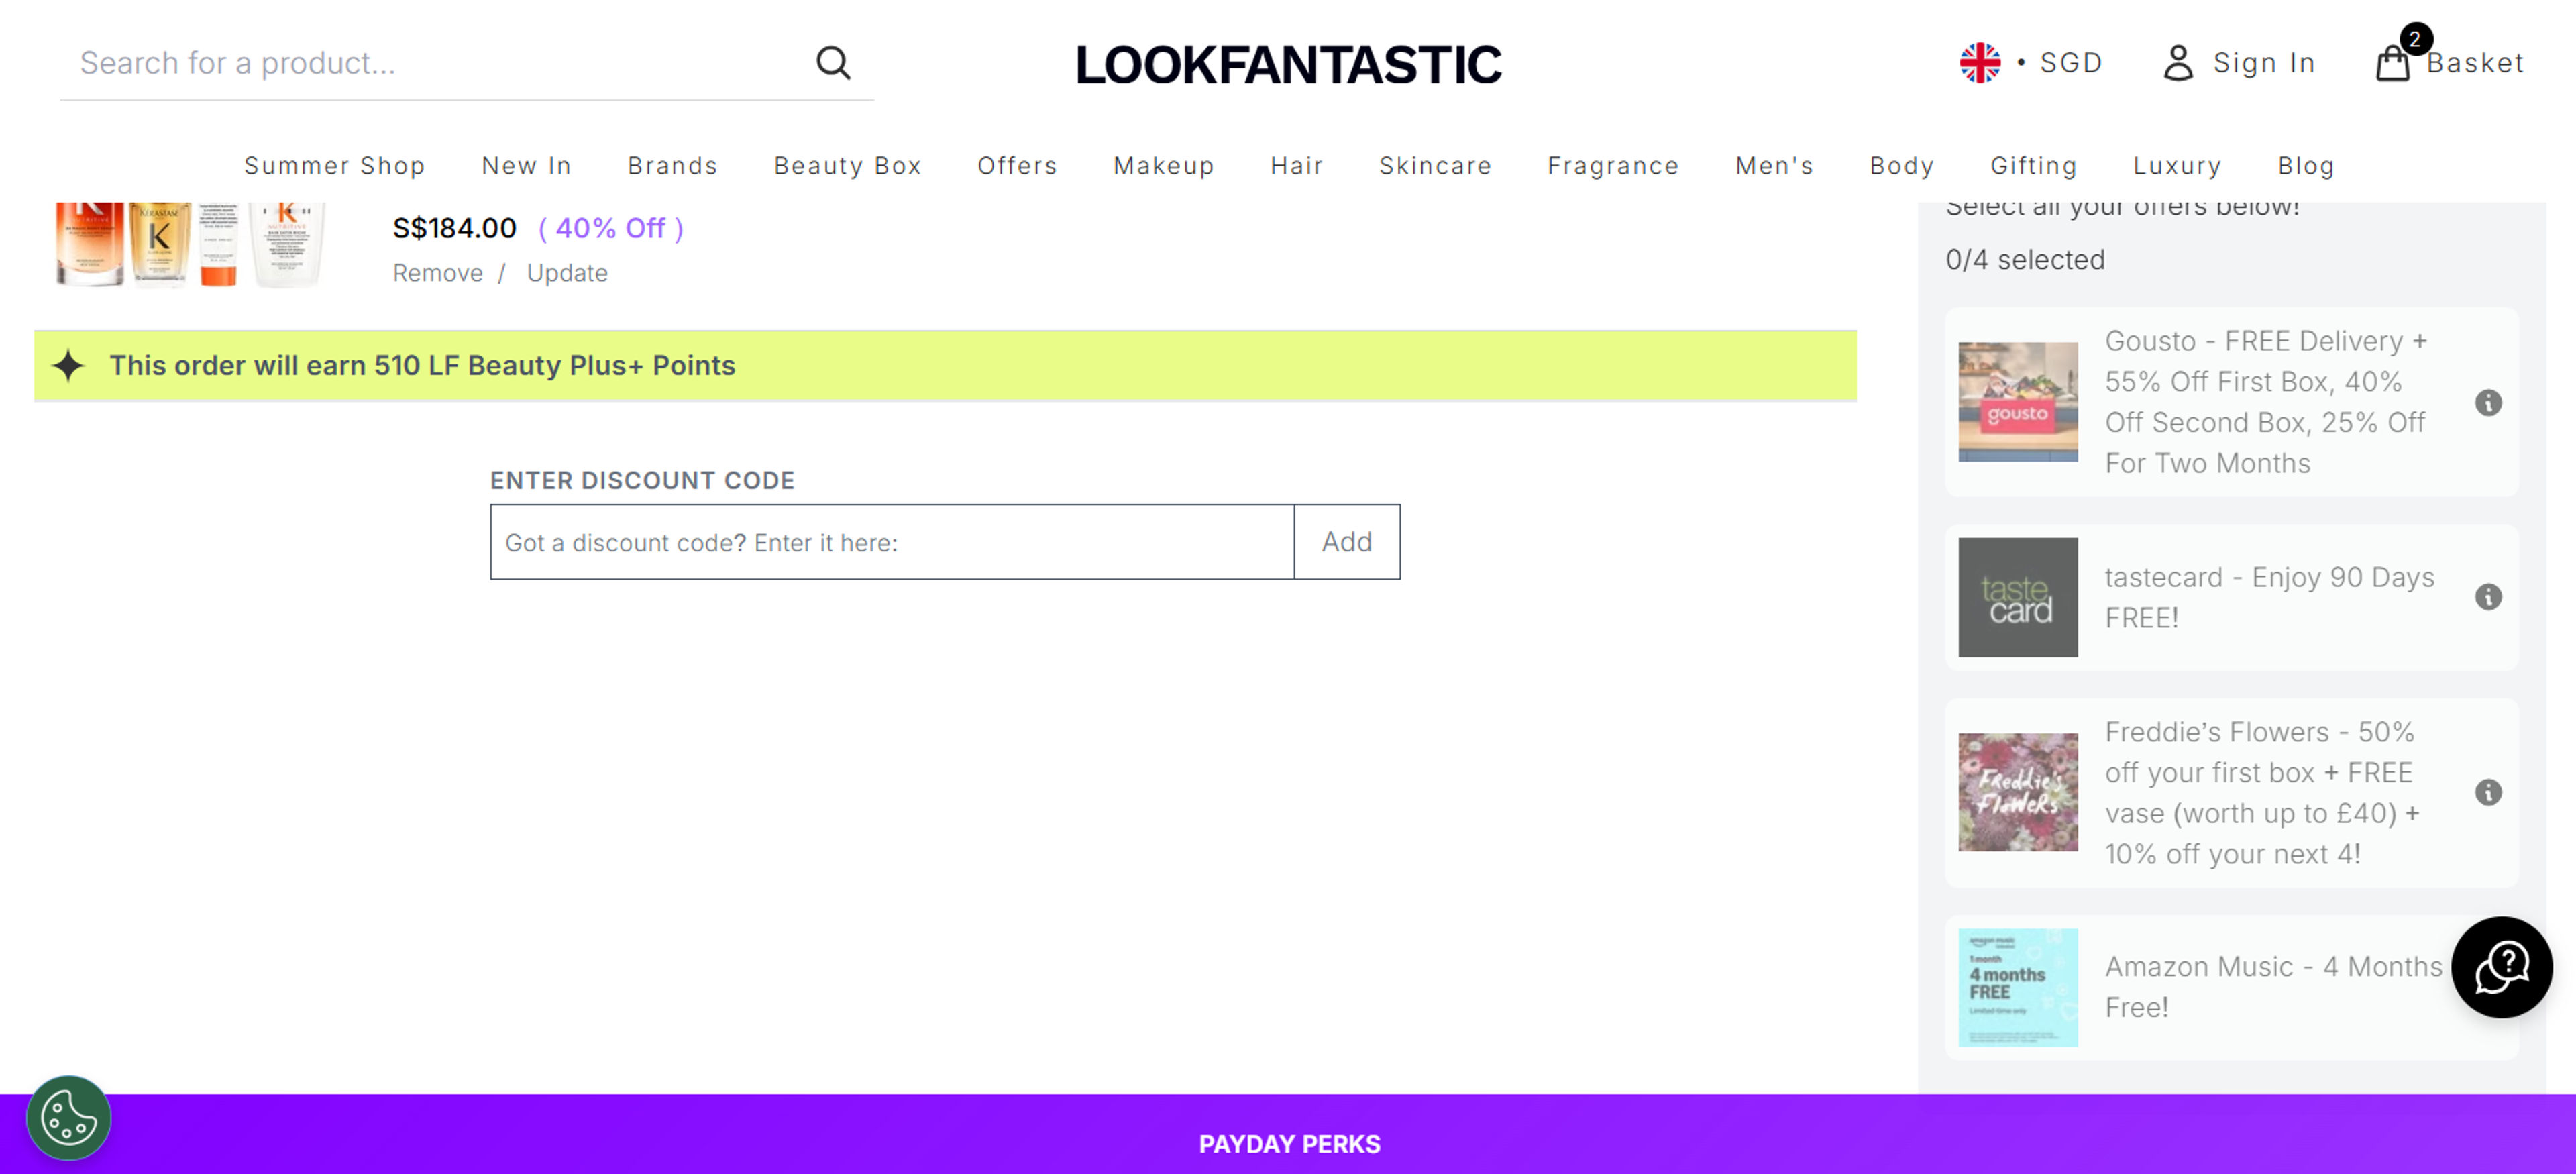The height and width of the screenshot is (1174, 2576).
Task: Open the Body menu
Action: pyautogui.click(x=1901, y=166)
